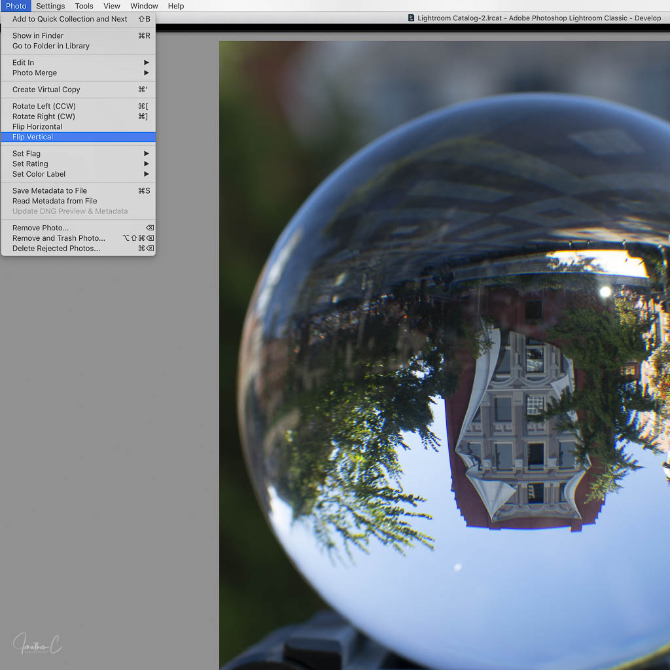670x670 pixels.
Task: Select Rotate Right (CW)
Action: pos(44,116)
